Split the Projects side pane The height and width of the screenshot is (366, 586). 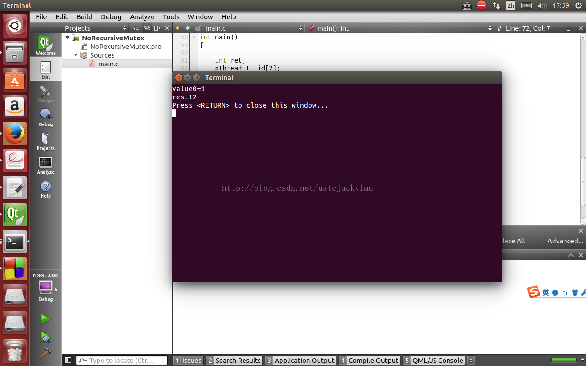tap(157, 28)
